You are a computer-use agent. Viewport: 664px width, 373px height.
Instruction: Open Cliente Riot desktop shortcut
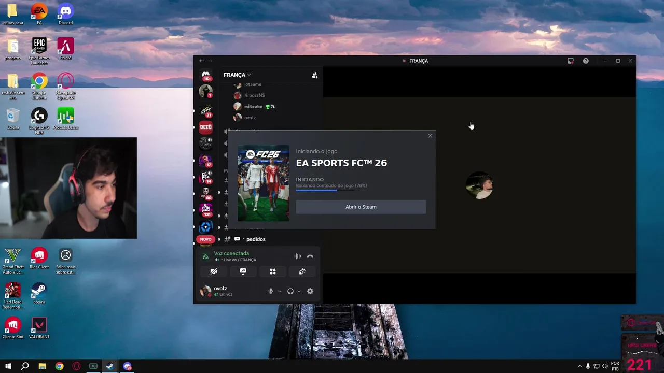click(x=13, y=328)
